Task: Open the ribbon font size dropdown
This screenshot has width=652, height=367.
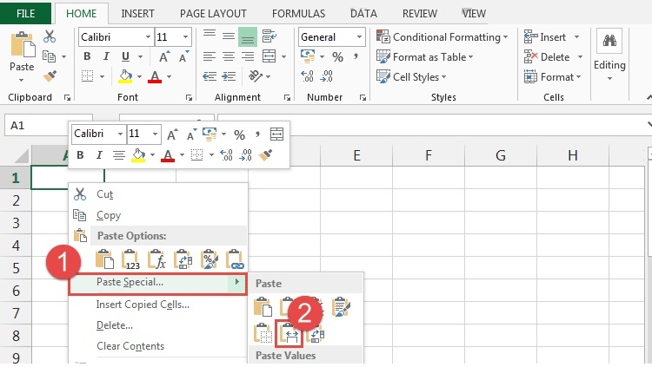Action: click(x=185, y=37)
